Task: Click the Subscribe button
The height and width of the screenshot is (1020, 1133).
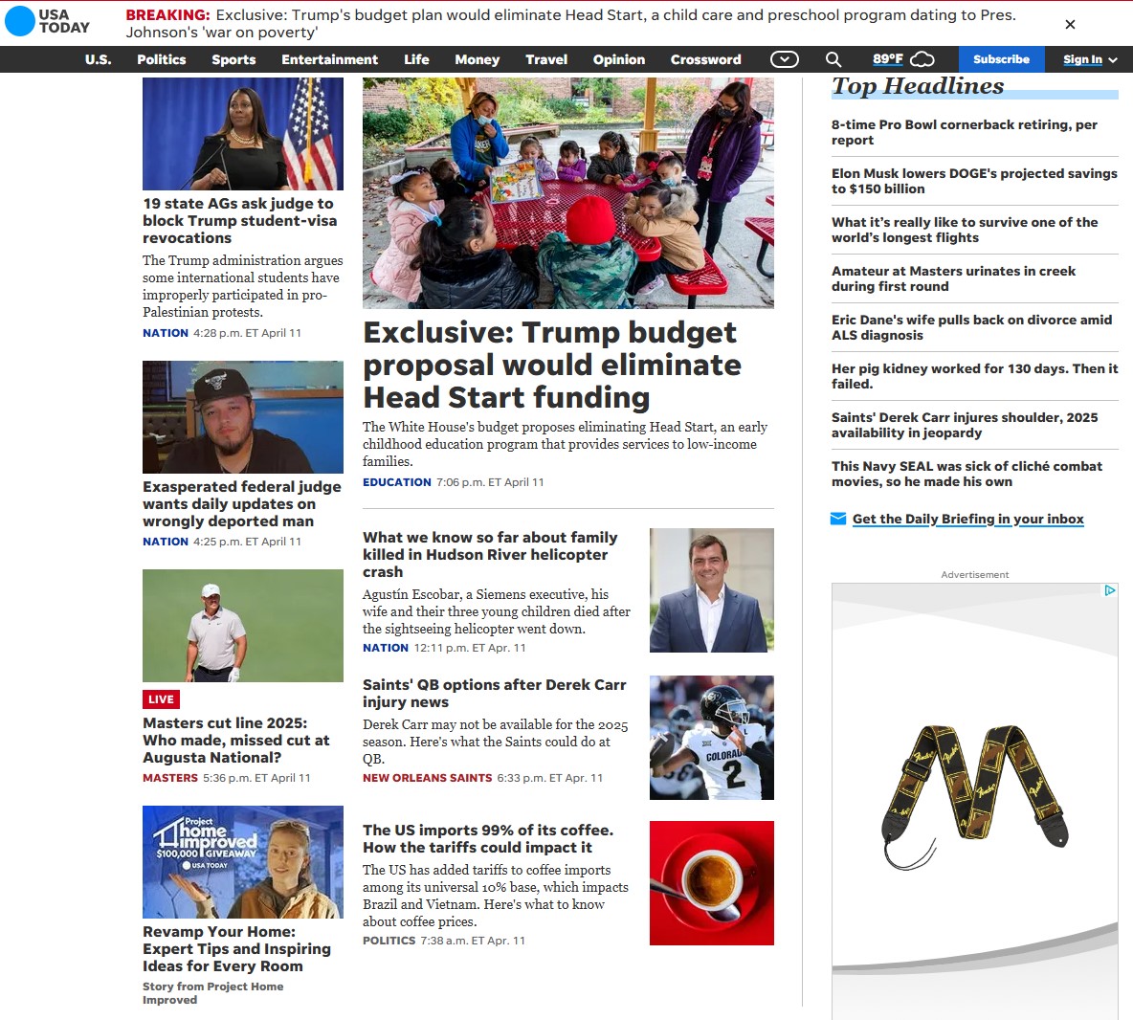Action: point(1001,59)
